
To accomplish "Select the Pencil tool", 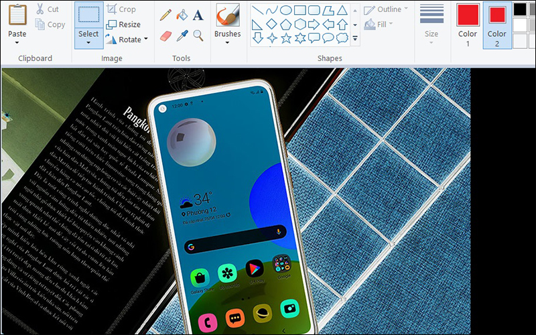I will click(165, 15).
